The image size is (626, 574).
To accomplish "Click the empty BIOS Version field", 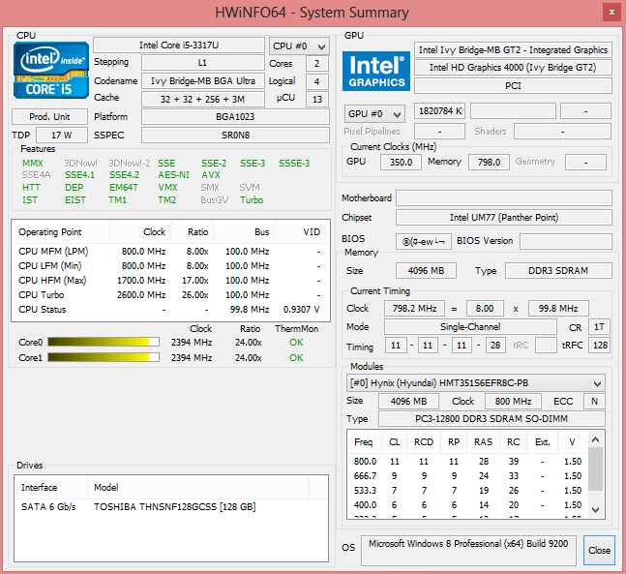I will click(566, 242).
